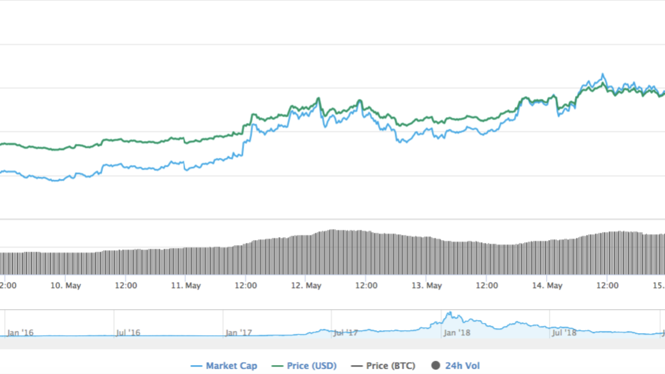Click the '11. May' axis label
The image size is (665, 374).
point(186,285)
